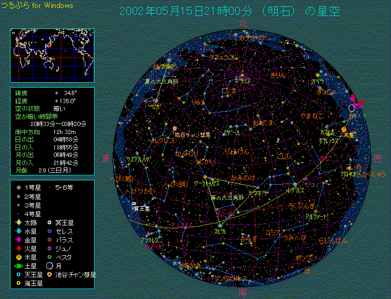Select the Moon (月) icon in legend
The image size is (391, 299).
click(x=49, y=266)
